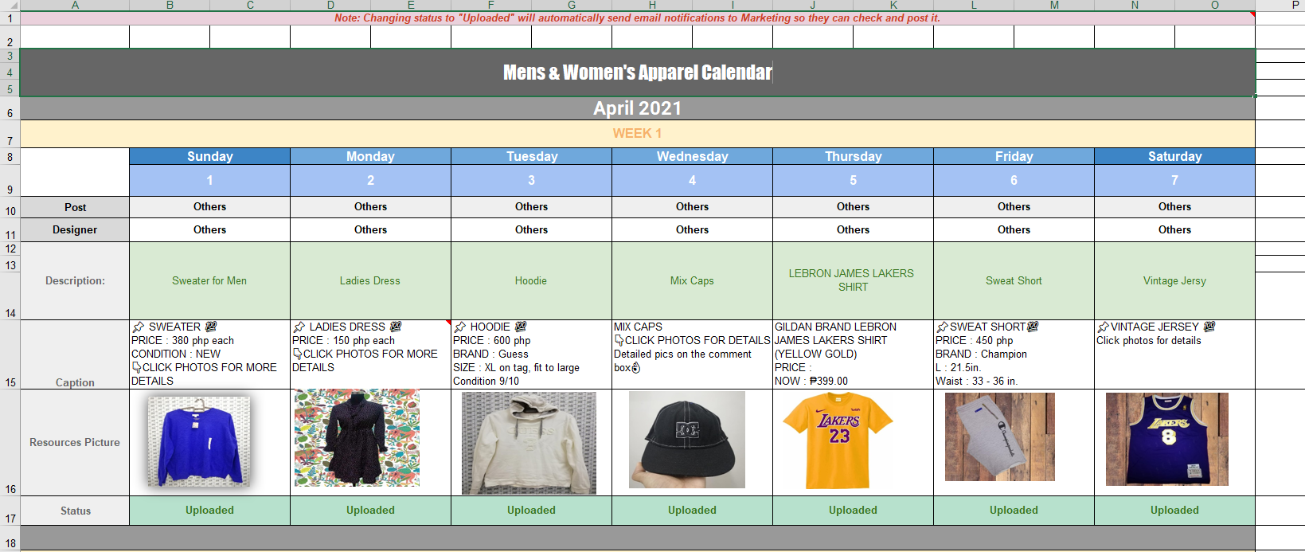Viewport: 1305px width, 552px height.
Task: Click Saturday's Uploaded status cell
Action: tap(1175, 511)
